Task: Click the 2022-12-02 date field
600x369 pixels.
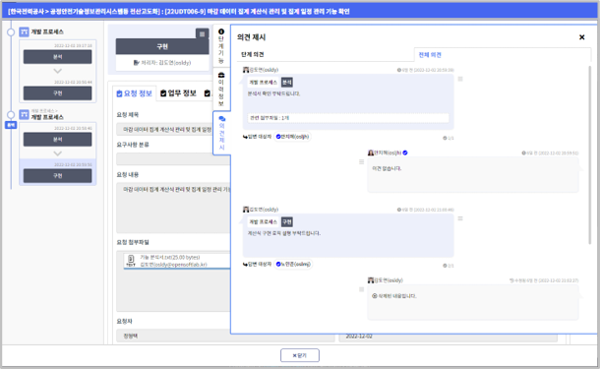Action: click(449, 337)
